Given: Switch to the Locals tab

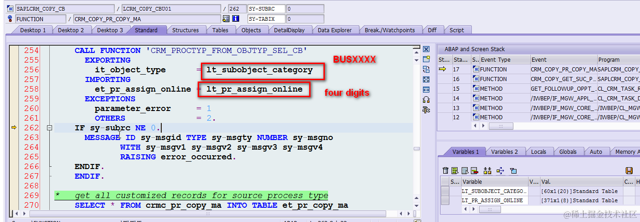Looking at the screenshot, I should [538, 152].
